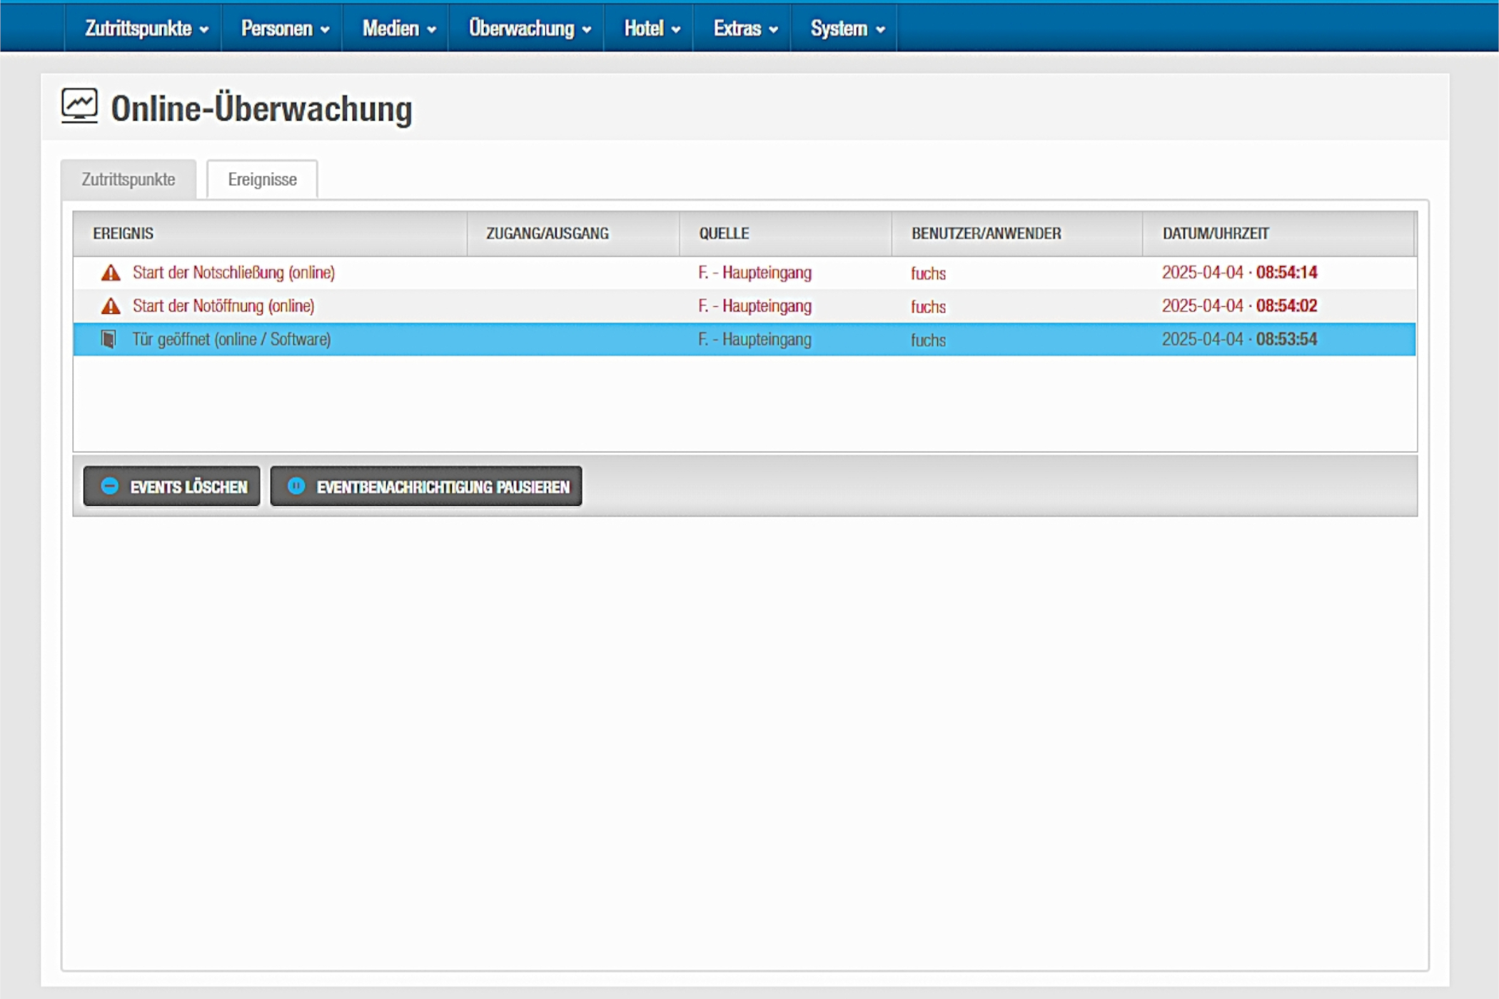Sort by the Datum/Uhrzeit column header
The width and height of the screenshot is (1499, 999).
(x=1215, y=233)
